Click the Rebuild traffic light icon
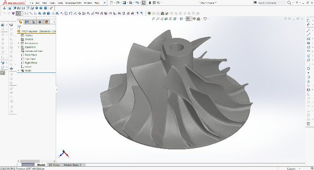 (150, 3)
